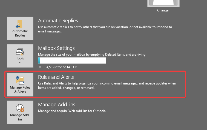This screenshot has width=207, height=130.
Task: Click the Manage Add-ins heading text
Action: click(57, 105)
